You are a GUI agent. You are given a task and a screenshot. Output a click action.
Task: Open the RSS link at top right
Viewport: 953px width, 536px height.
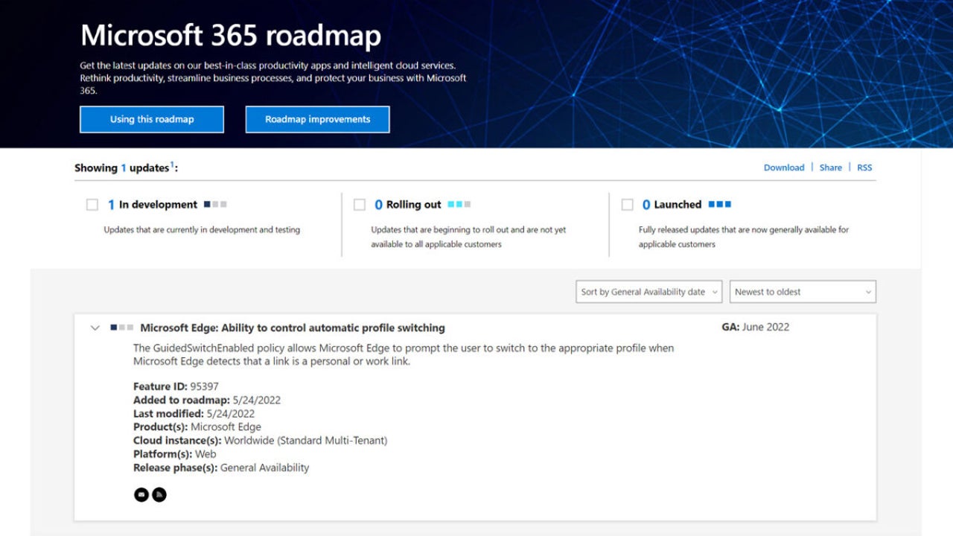tap(864, 167)
